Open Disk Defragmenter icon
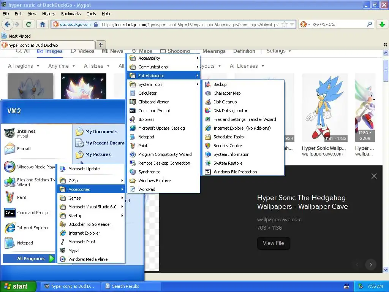Screen dimensions: 389x292 click(x=208, y=111)
